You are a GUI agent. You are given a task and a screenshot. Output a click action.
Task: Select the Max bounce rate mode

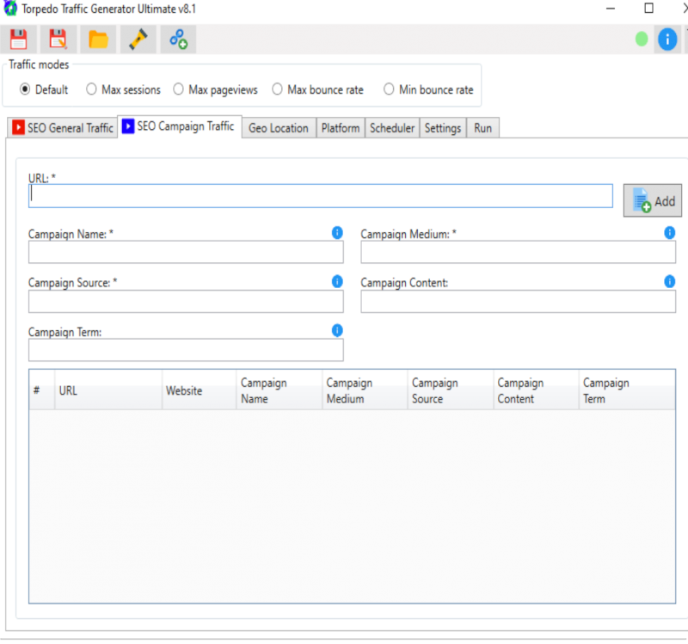[277, 89]
